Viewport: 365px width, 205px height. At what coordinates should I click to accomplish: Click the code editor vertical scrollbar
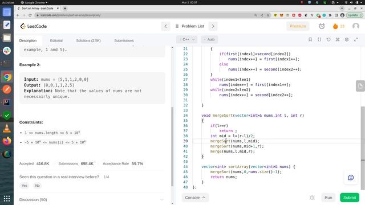click(x=363, y=148)
